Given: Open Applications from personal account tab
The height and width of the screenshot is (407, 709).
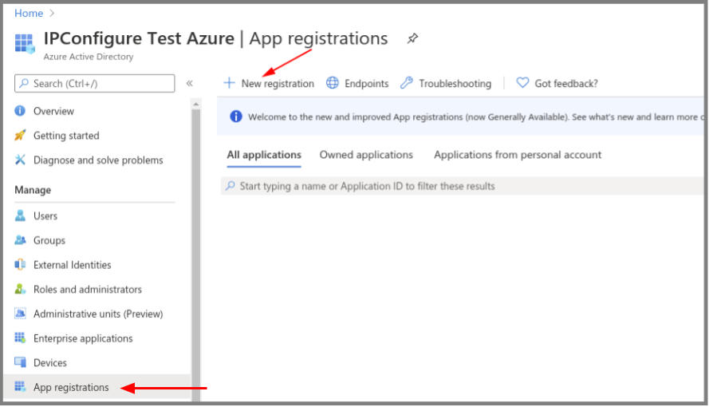Looking at the screenshot, I should click(x=518, y=155).
